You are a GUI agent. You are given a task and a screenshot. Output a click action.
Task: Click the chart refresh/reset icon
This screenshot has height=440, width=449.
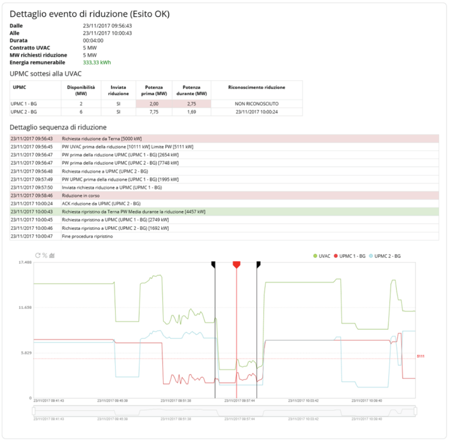click(38, 255)
